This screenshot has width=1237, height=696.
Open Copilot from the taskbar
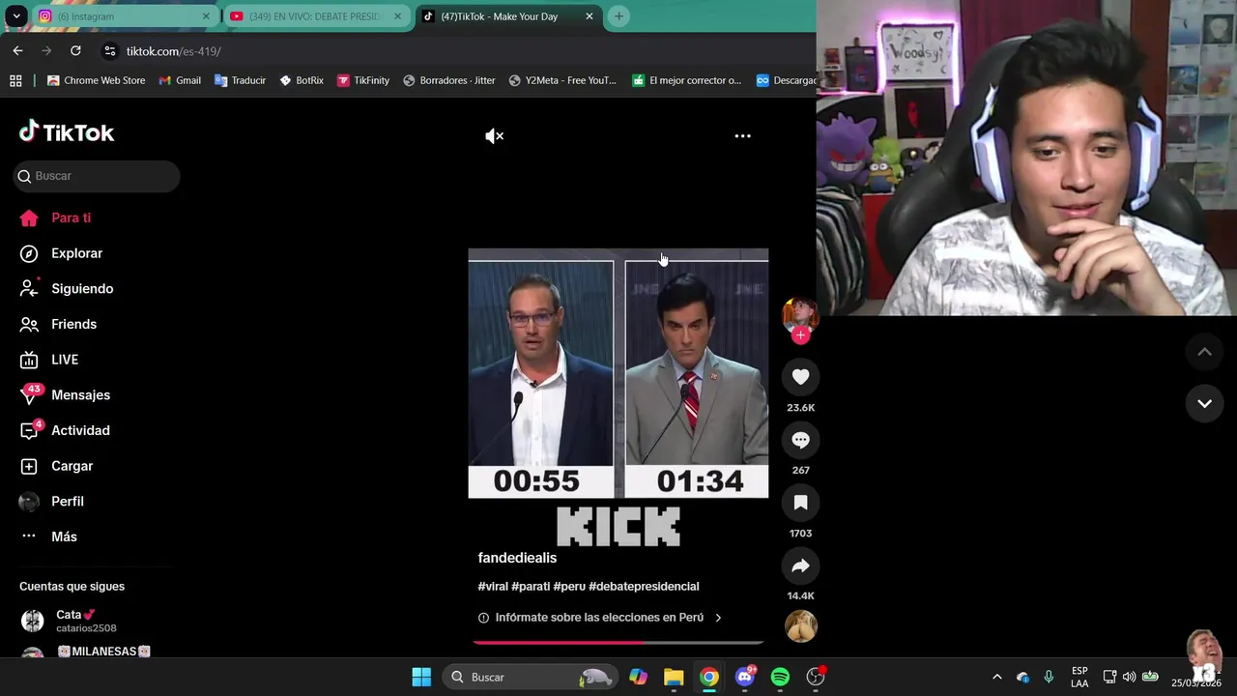coord(638,677)
